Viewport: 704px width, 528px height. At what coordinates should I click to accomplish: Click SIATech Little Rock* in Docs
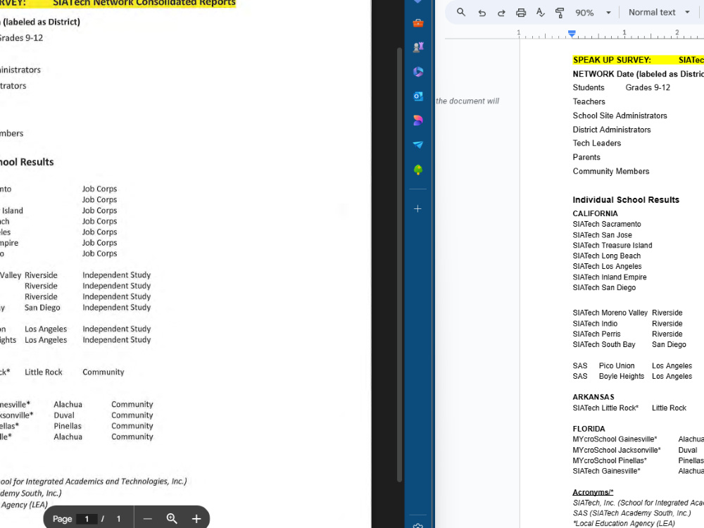(x=605, y=408)
